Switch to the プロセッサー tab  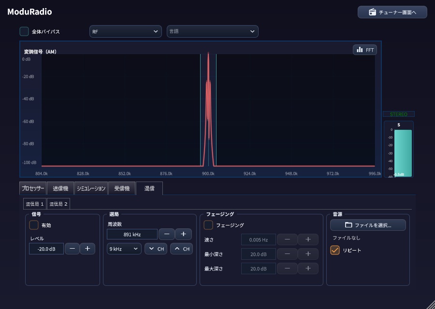(33, 188)
